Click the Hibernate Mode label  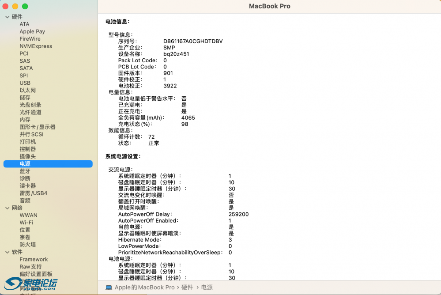(x=140, y=240)
